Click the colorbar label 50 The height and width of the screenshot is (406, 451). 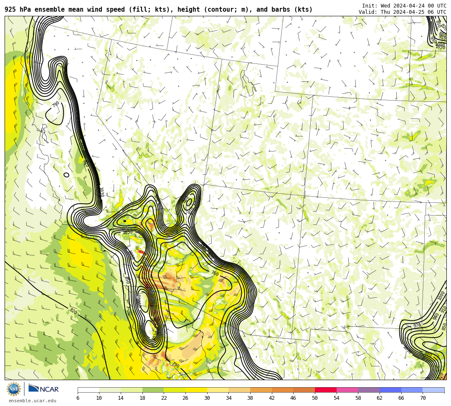pyautogui.click(x=315, y=398)
